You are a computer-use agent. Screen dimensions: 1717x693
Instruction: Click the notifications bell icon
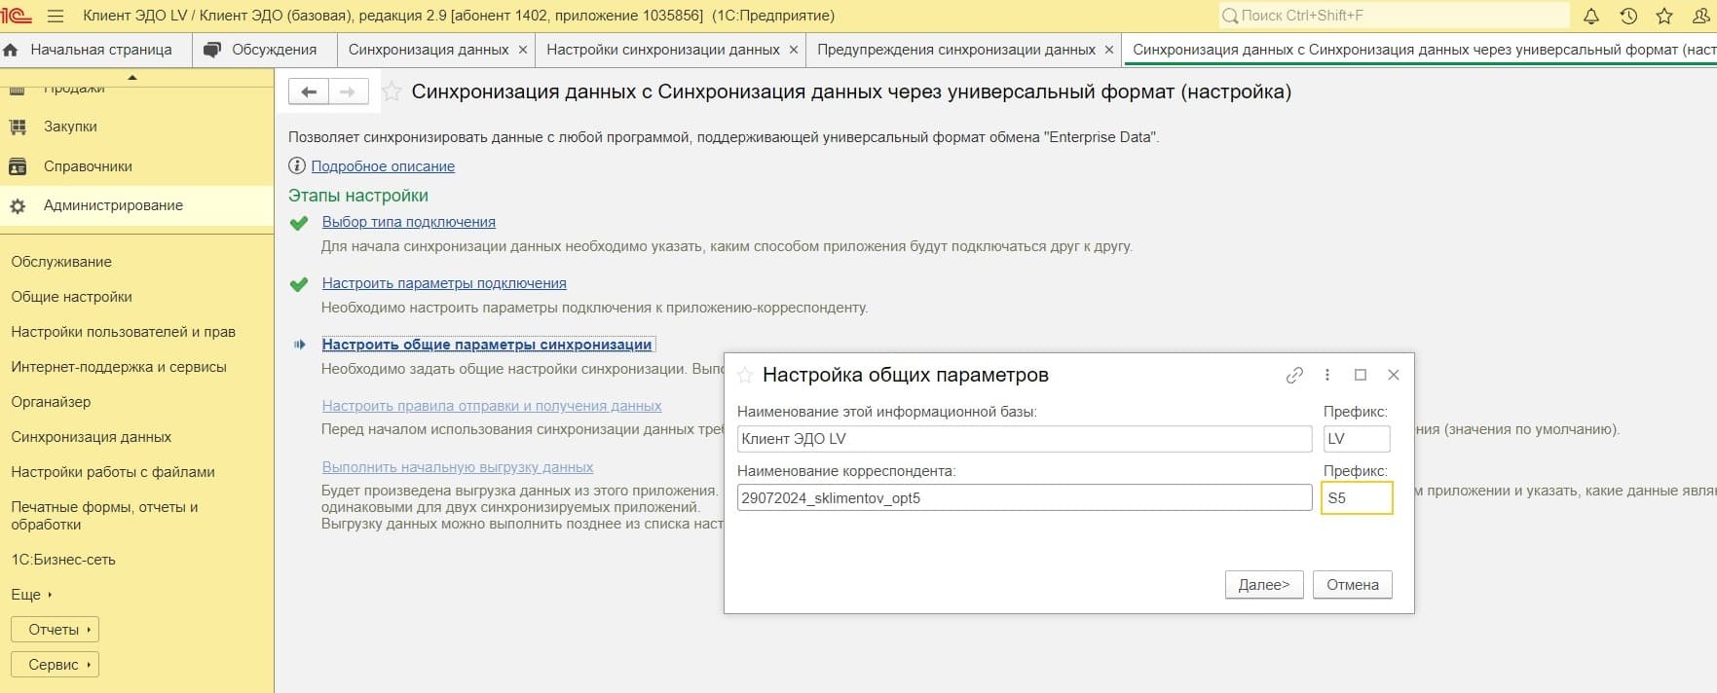(x=1591, y=16)
